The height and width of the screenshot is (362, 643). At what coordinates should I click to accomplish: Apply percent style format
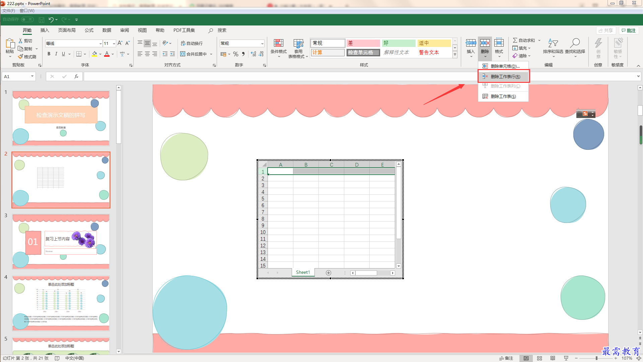(236, 54)
